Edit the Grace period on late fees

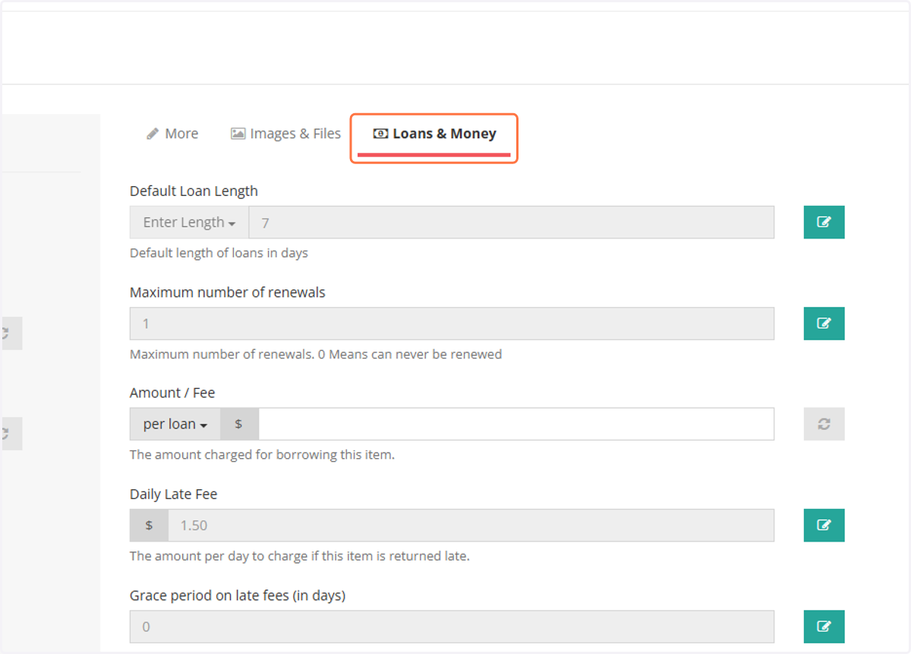click(824, 627)
